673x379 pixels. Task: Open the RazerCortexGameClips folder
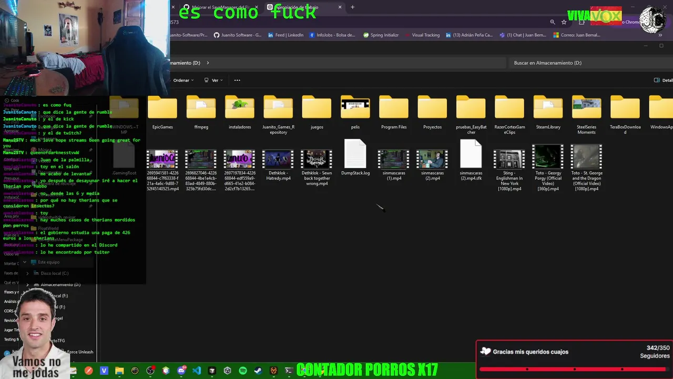[x=509, y=114]
